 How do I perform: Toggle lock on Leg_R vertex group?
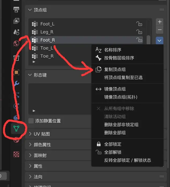point(139,32)
